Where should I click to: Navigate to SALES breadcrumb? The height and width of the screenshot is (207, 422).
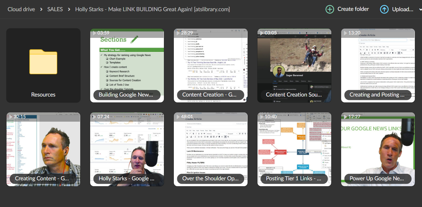pyautogui.click(x=55, y=9)
